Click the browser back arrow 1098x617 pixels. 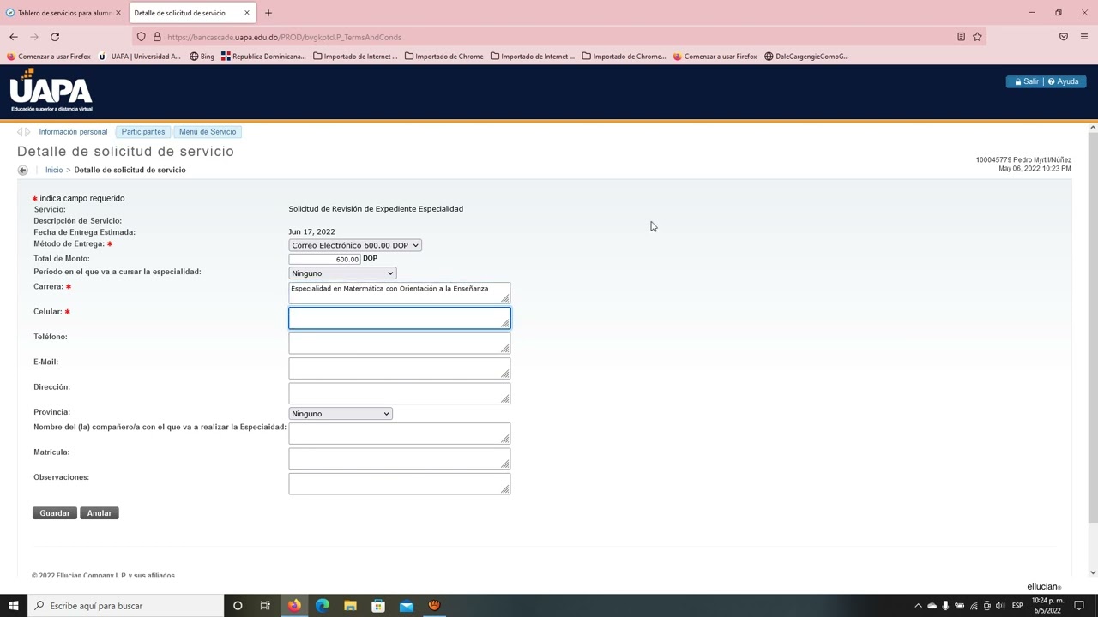[14, 37]
